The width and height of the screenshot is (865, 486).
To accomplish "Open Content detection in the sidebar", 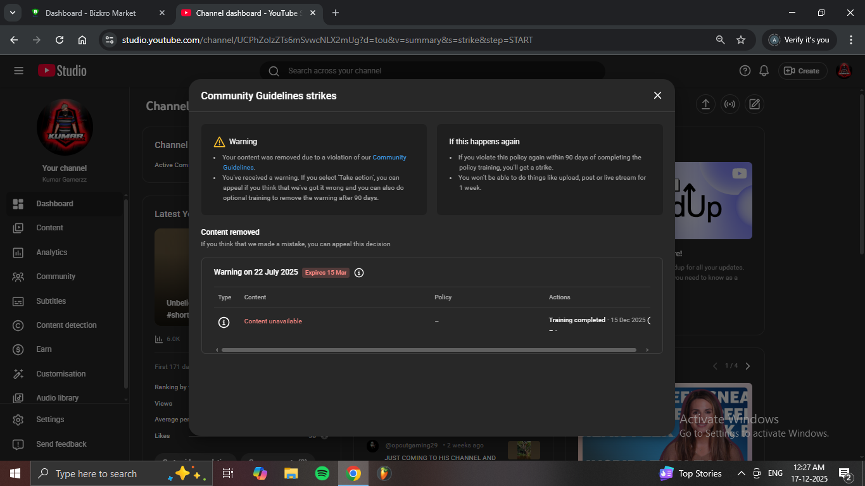I will pos(66,325).
